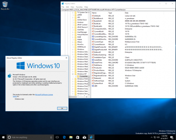Click OK in About Registry Editor

coord(62,108)
